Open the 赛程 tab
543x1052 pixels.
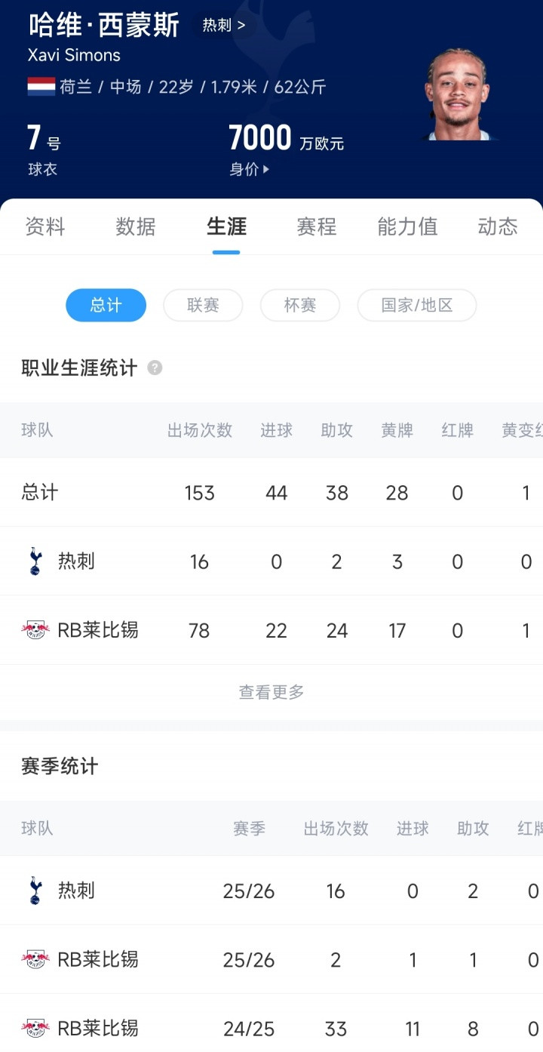(316, 226)
